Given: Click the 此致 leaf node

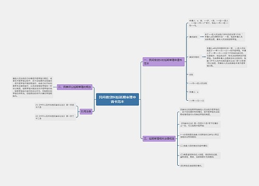Looking at the screenshot, I should (191, 74).
